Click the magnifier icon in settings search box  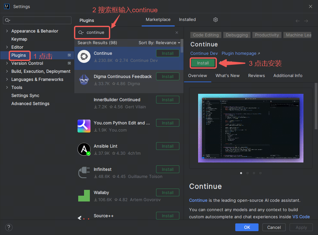[x=7, y=20]
